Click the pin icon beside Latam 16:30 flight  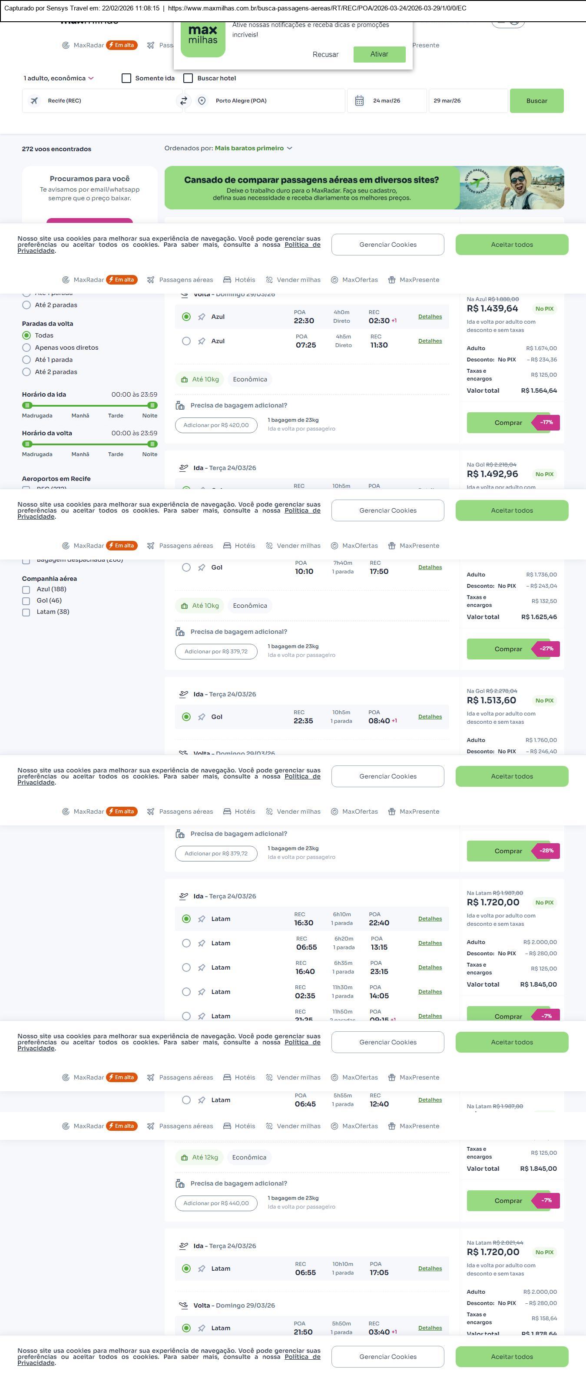point(202,919)
